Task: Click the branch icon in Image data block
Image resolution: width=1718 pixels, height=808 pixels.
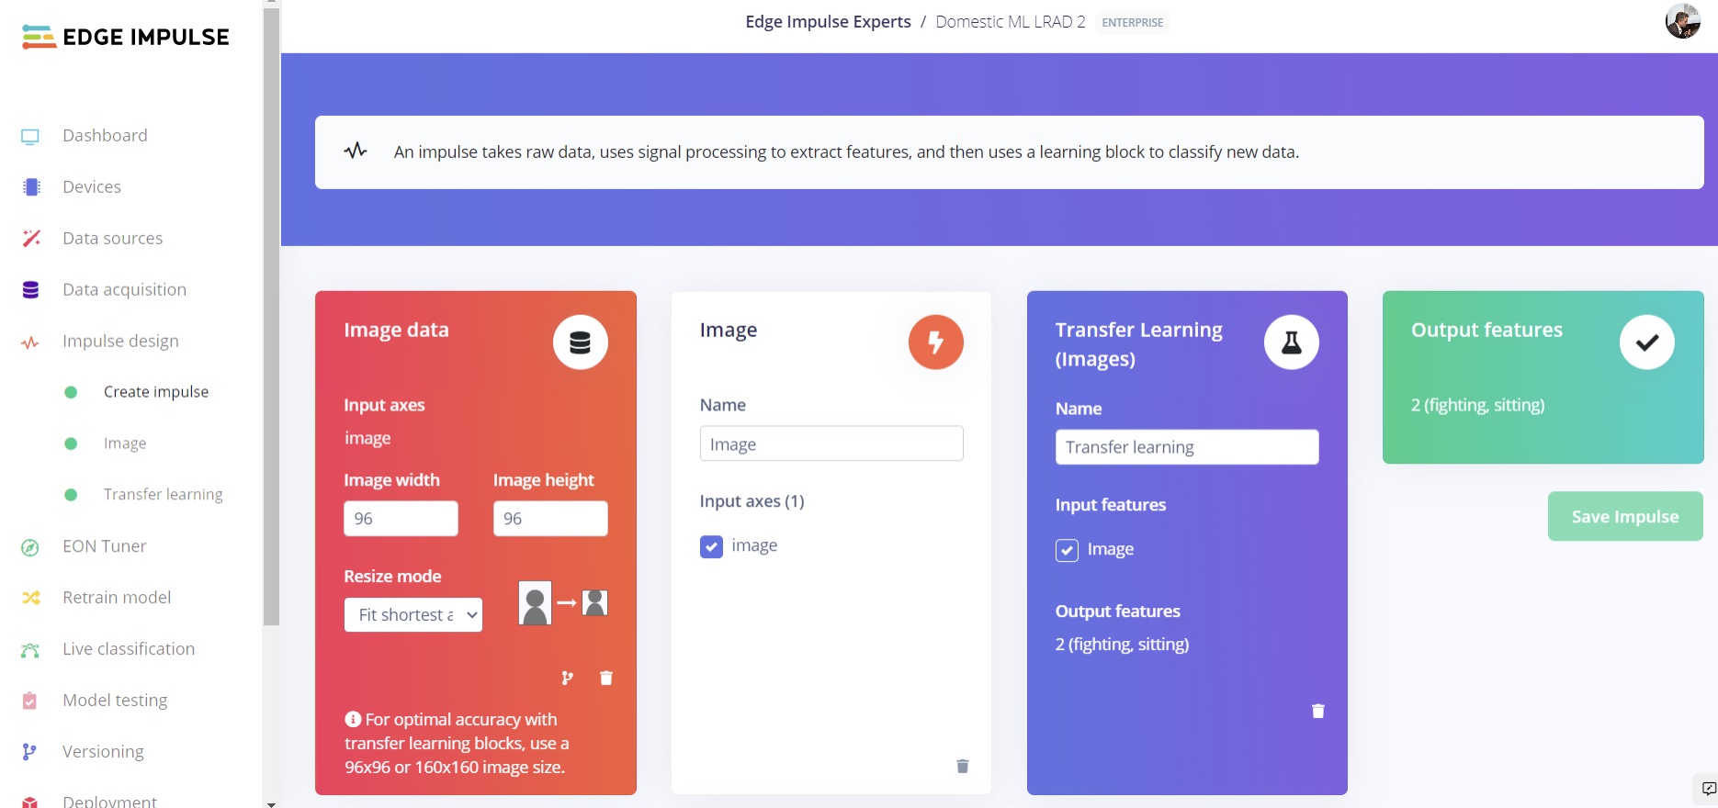Action: tap(567, 679)
